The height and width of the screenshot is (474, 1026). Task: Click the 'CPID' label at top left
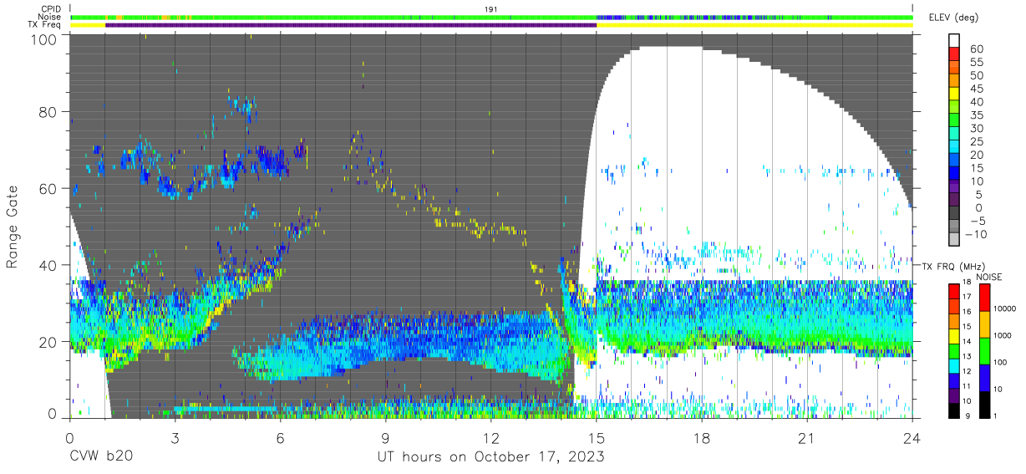tap(50, 8)
